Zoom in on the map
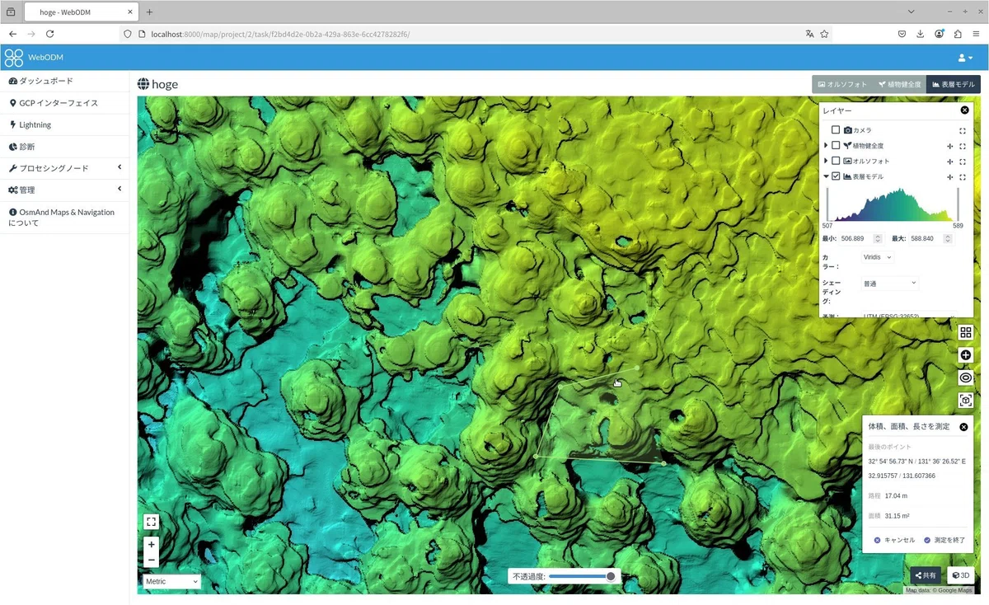Viewport: 989px width, 605px height. 151,544
